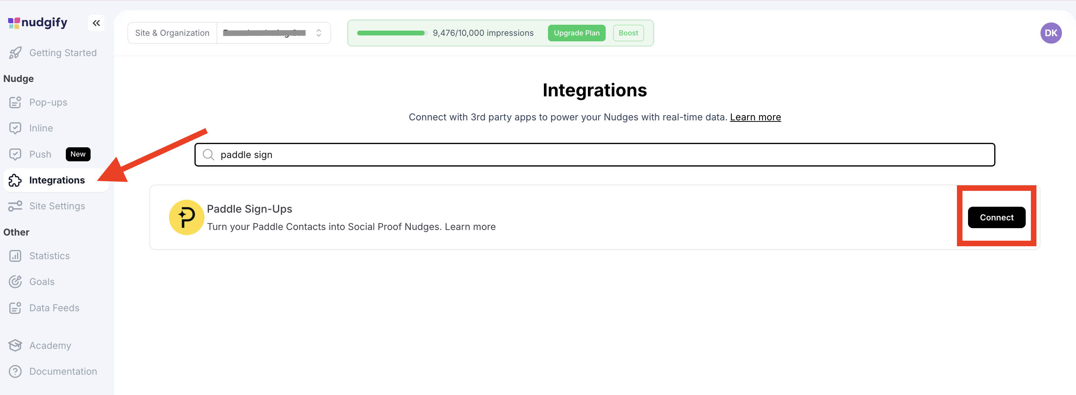Click the Data Feeds icon

[16, 308]
